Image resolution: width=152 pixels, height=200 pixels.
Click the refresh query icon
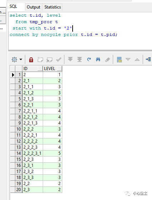click(89, 59)
